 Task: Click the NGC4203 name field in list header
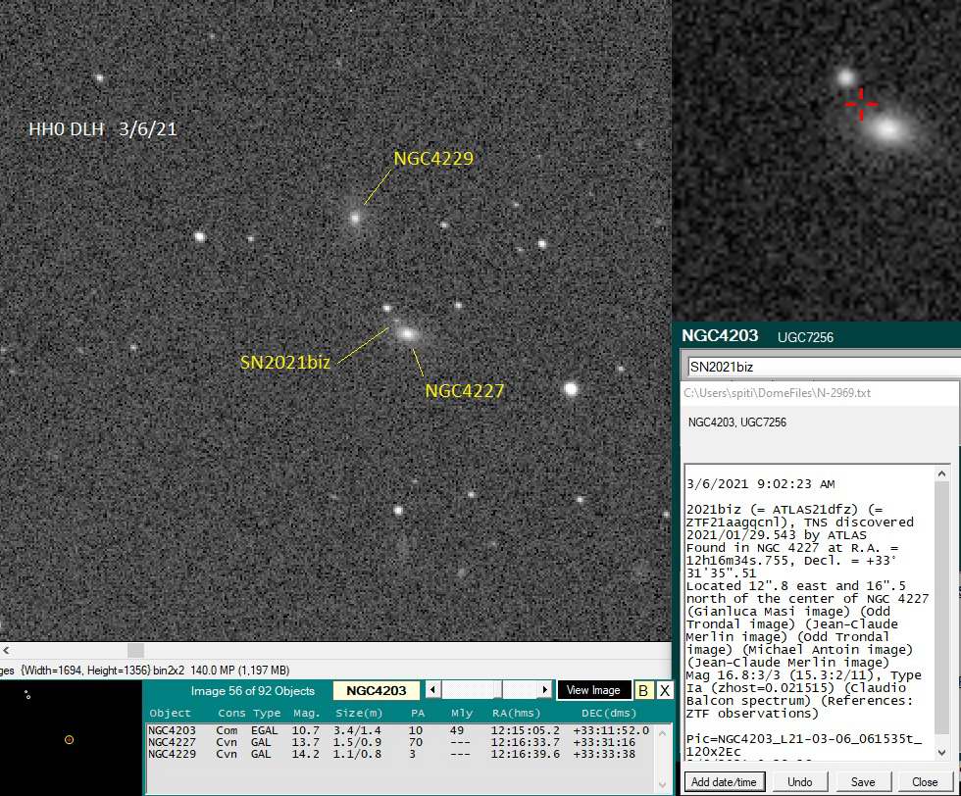point(378,690)
